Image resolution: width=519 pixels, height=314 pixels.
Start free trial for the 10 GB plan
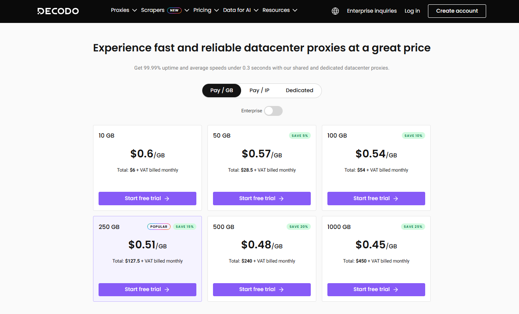point(147,199)
